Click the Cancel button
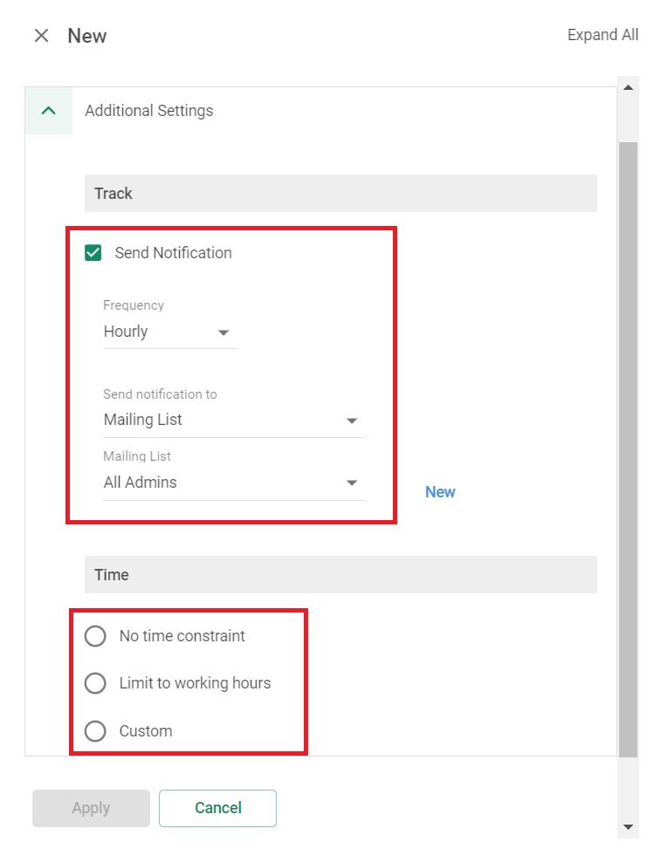The height and width of the screenshot is (856, 667). [218, 808]
